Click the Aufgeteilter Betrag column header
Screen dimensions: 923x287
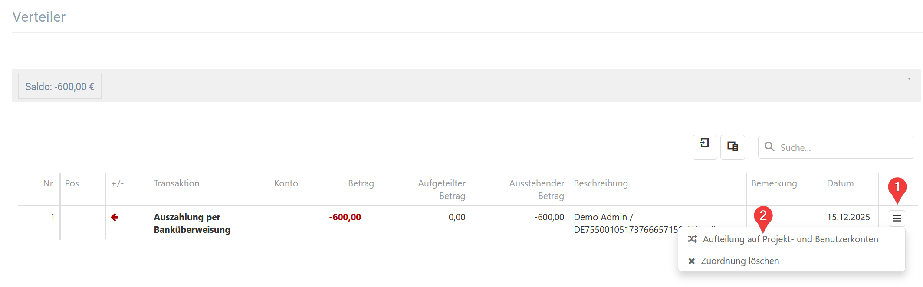[x=441, y=189]
